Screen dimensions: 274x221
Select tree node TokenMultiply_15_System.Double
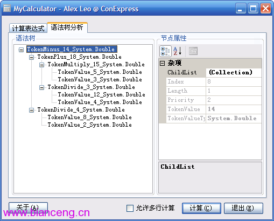tap(96, 64)
